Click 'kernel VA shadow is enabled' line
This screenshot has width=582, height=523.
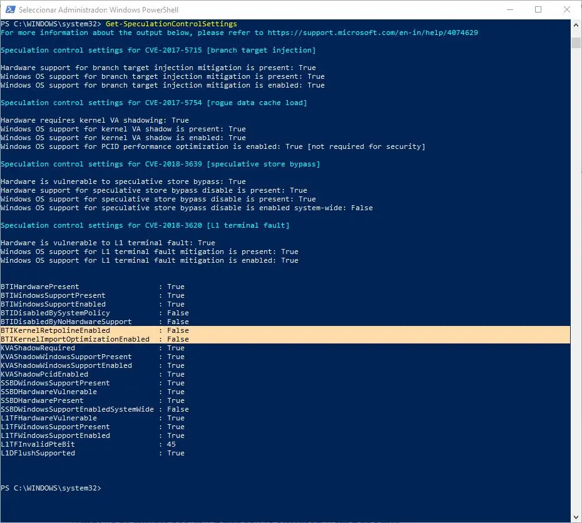pyautogui.click(x=123, y=138)
